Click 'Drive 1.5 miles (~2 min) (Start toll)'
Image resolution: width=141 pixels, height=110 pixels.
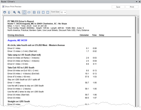(x=22, y=51)
